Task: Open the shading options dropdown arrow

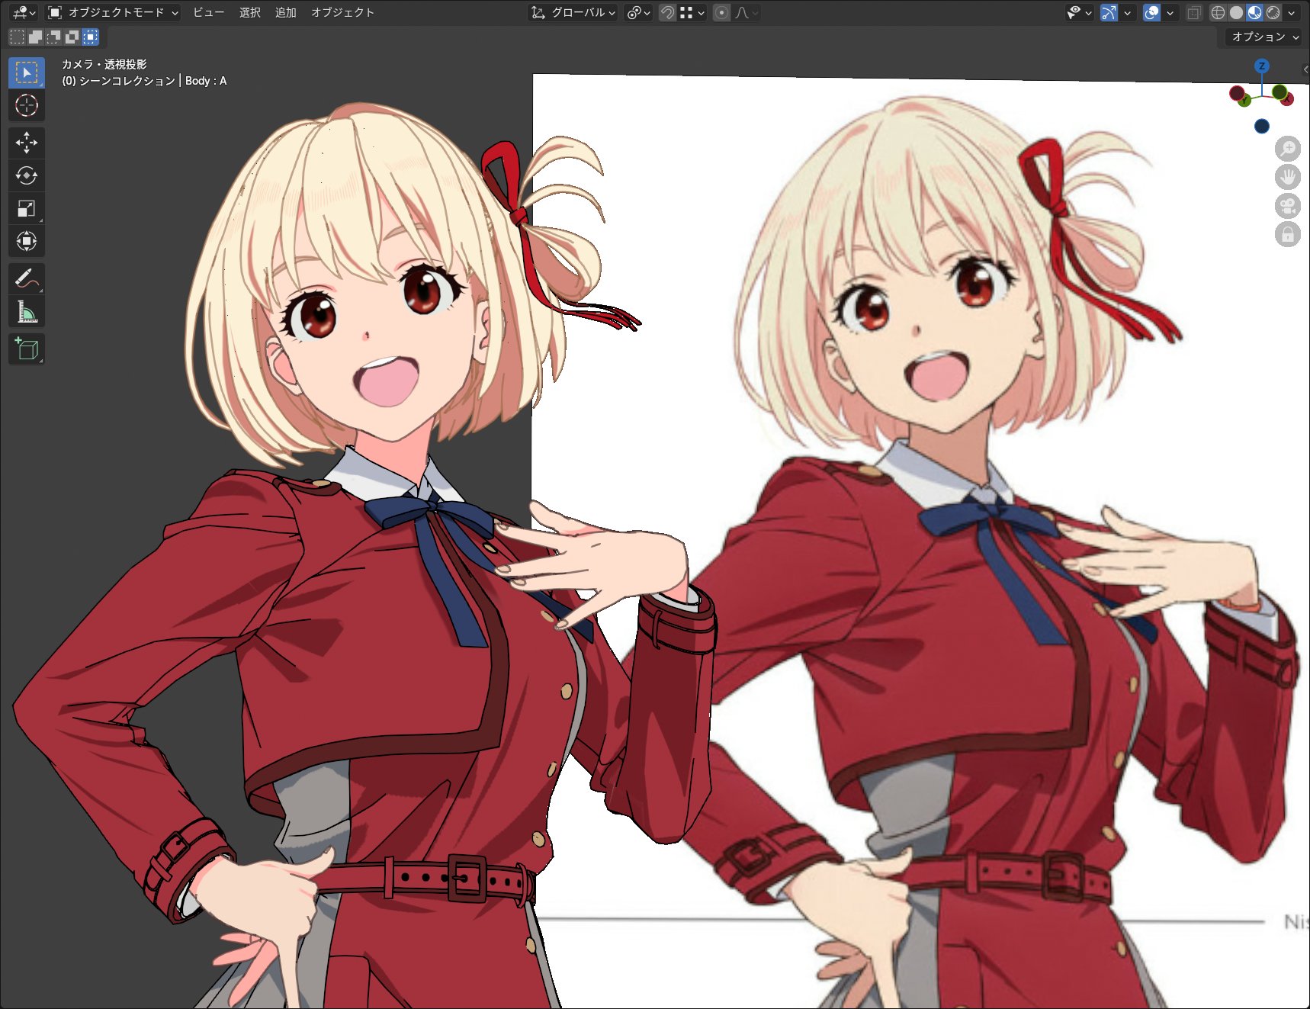Action: 1291,12
